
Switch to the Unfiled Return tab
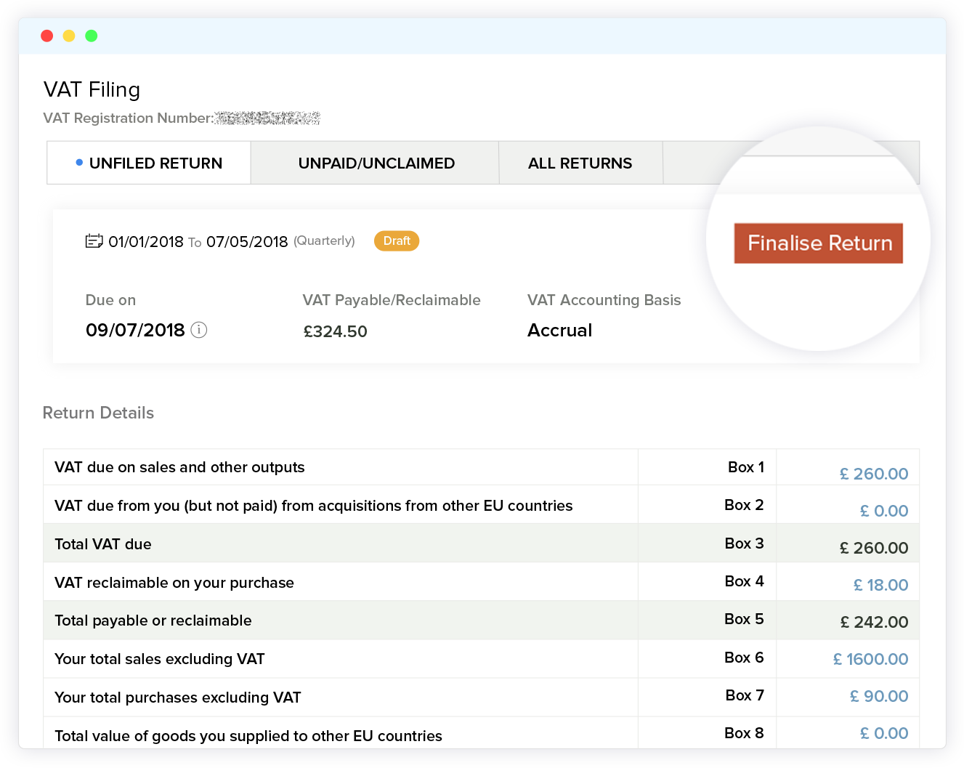point(149,163)
